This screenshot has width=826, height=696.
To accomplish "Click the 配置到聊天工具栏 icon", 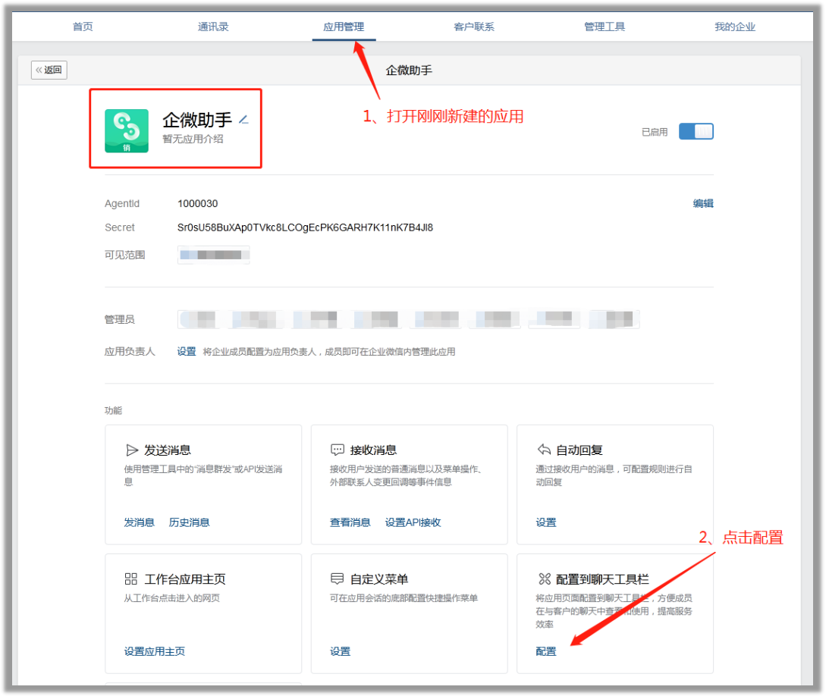I will (x=544, y=579).
